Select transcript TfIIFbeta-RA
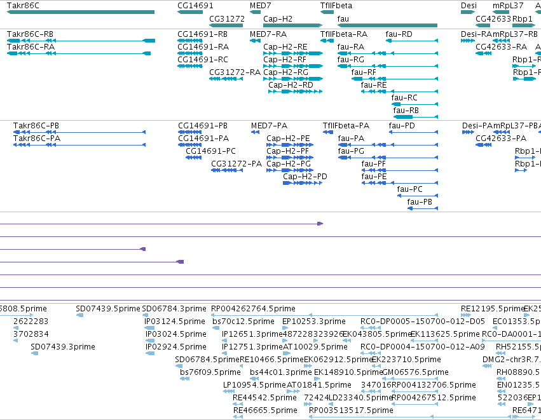 tap(344, 34)
